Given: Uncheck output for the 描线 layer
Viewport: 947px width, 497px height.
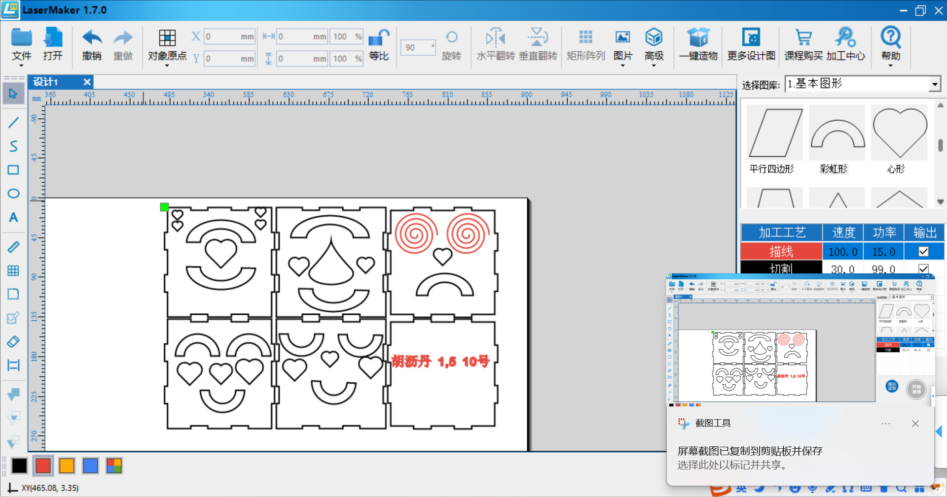Looking at the screenshot, I should tap(923, 252).
